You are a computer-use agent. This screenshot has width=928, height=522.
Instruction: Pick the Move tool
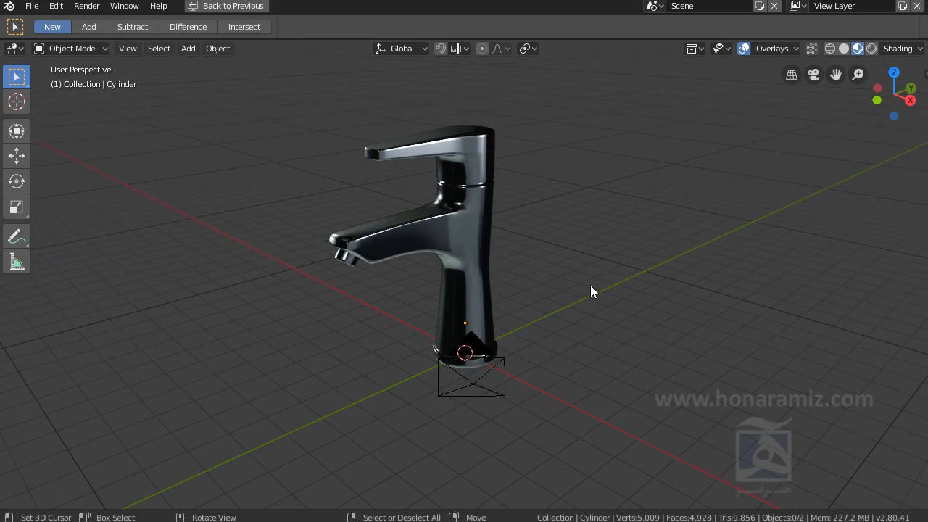click(x=17, y=156)
